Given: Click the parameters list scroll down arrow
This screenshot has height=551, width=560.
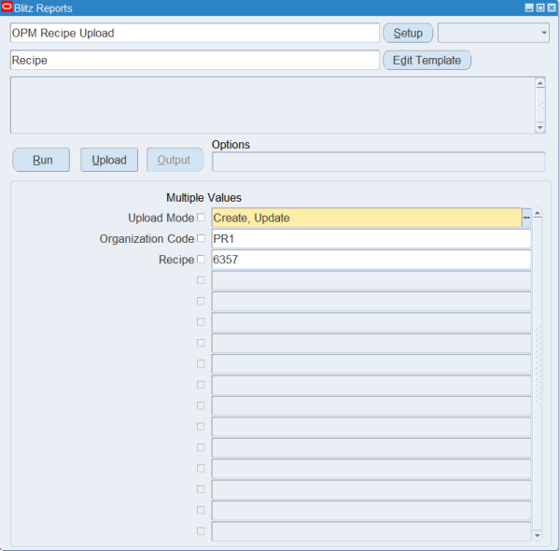Looking at the screenshot, I should (538, 535).
